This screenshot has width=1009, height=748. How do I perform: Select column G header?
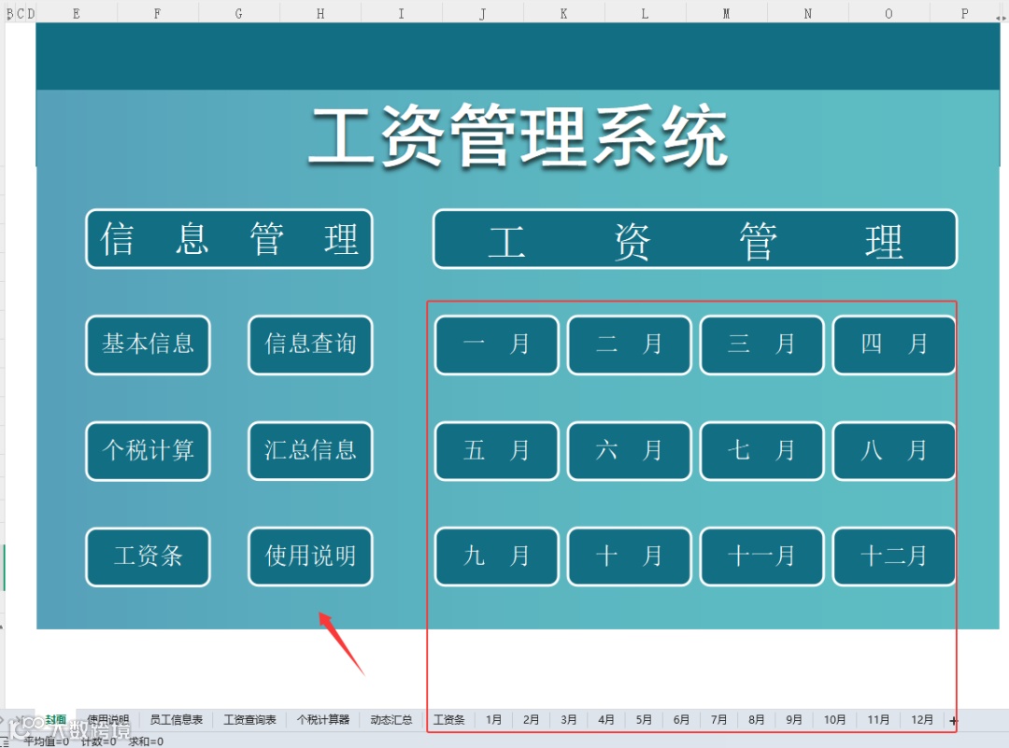pyautogui.click(x=239, y=13)
